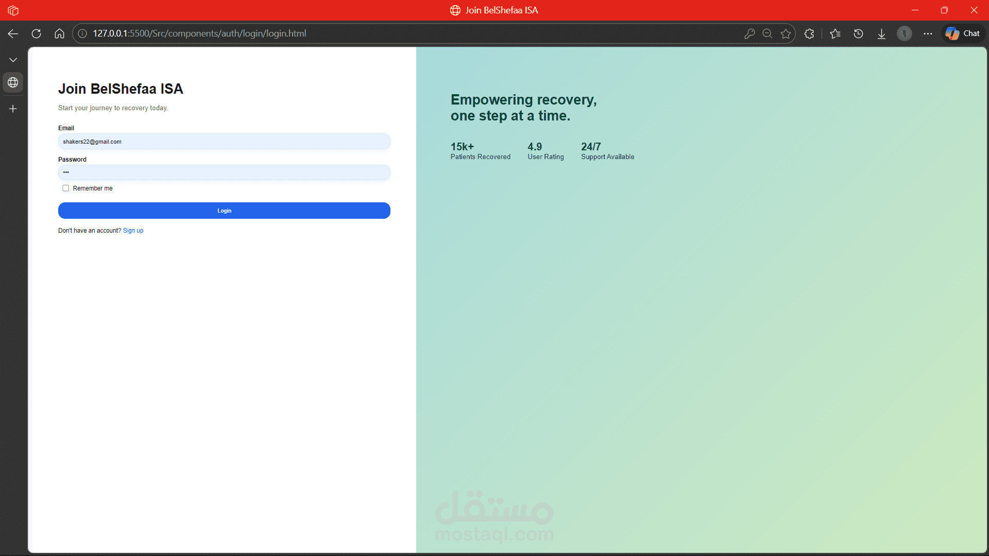
Task: Add this page to favorites star
Action: (786, 33)
